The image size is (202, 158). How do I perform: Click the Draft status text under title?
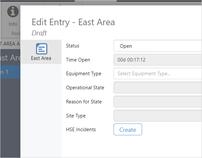coord(39,33)
